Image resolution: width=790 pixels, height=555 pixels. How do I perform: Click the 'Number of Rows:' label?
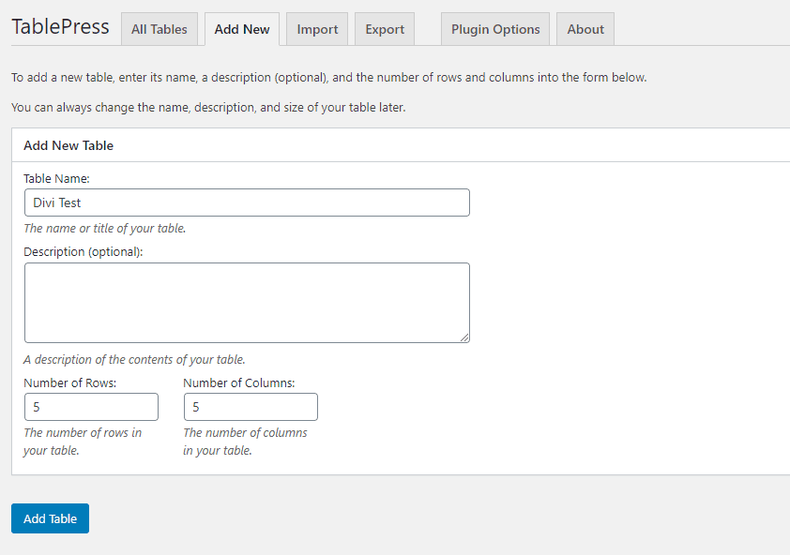[70, 382]
